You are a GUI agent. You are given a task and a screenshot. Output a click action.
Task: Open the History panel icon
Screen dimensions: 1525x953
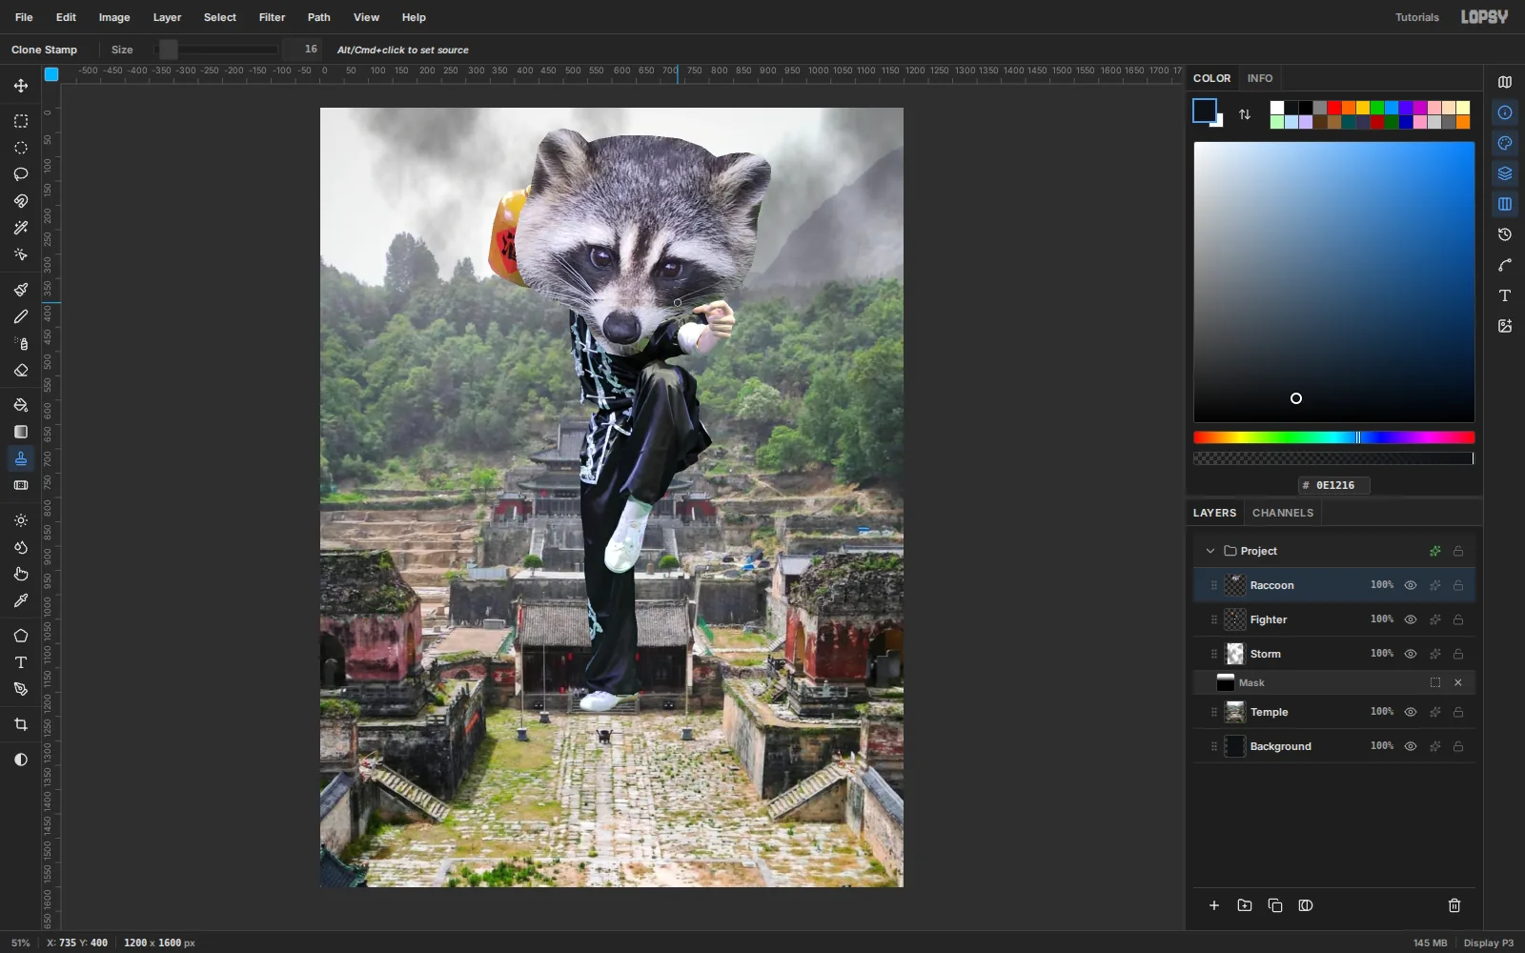pos(1505,234)
